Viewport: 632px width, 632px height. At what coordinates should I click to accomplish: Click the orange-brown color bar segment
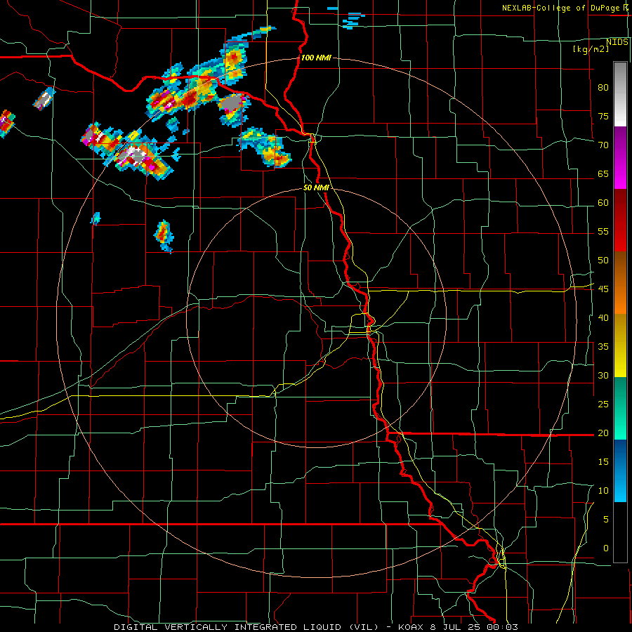pos(620,282)
